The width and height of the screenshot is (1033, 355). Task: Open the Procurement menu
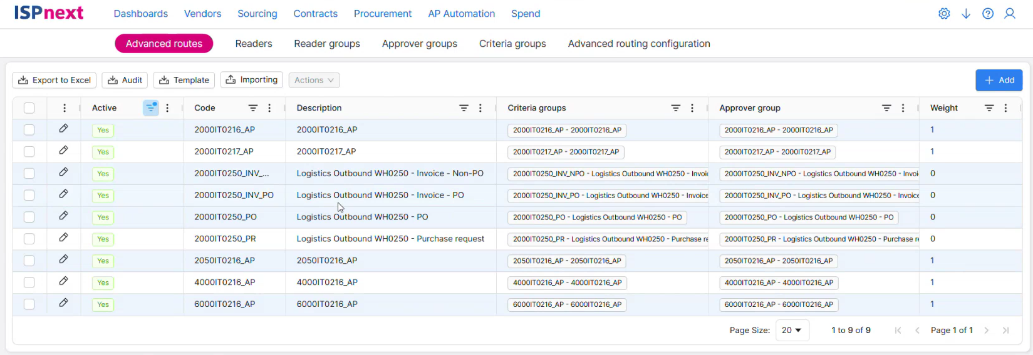383,14
